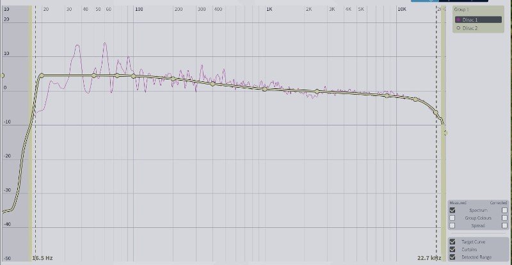Click the magenta Dirac 1 colour dot
512x265 pixels.
pyautogui.click(x=458, y=20)
